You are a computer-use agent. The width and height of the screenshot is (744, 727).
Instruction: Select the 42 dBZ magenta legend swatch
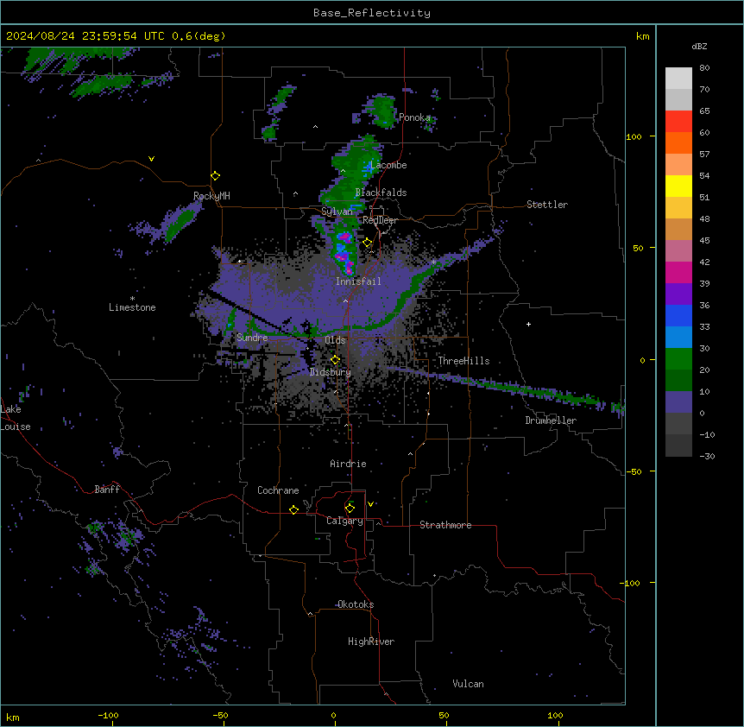tap(678, 272)
